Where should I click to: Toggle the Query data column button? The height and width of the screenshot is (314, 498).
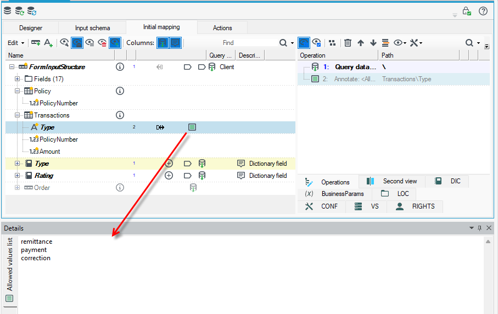(163, 43)
